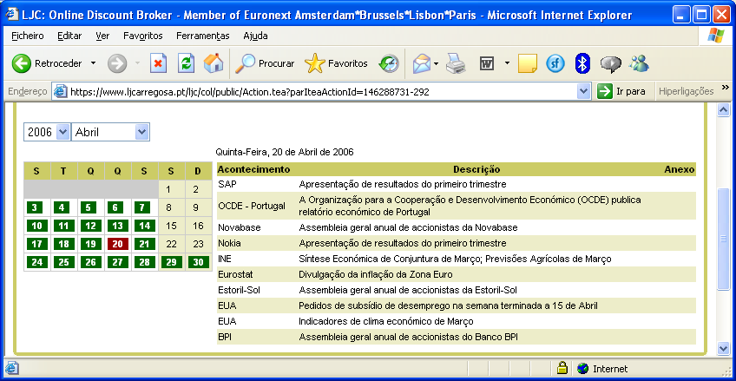Select day 10 in calendar
The height and width of the screenshot is (381, 736).
point(37,226)
